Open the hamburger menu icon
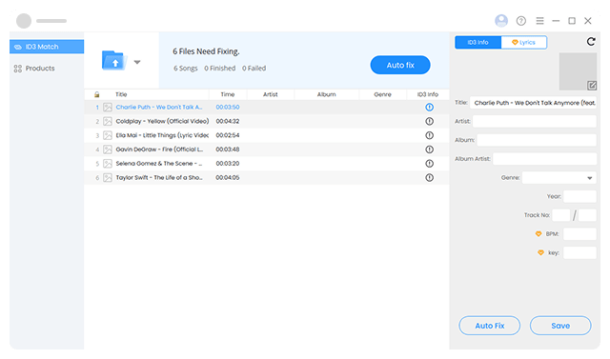This screenshot has height=359, width=610. 539,21
